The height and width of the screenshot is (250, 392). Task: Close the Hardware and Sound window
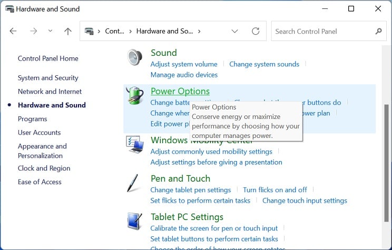(x=378, y=9)
